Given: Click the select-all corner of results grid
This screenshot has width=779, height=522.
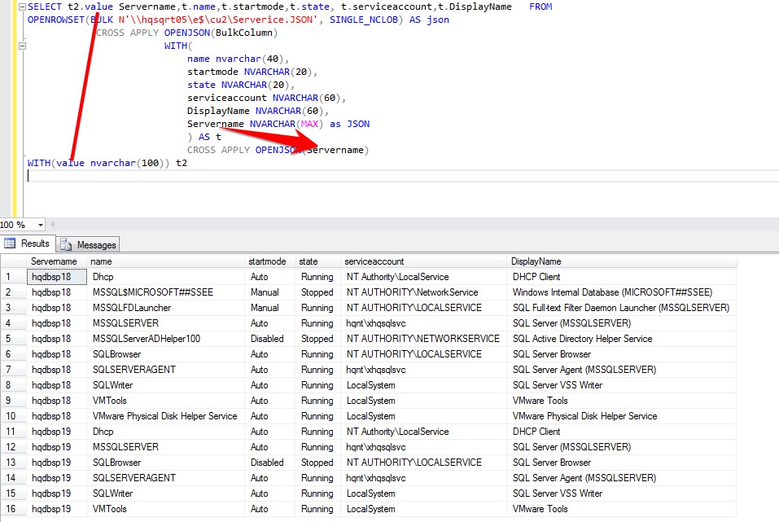Looking at the screenshot, I should 12,261.
